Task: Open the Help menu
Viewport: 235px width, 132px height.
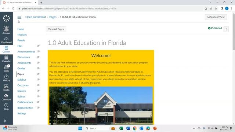Action: click(6, 107)
